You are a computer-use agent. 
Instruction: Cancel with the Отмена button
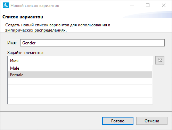click(152, 121)
